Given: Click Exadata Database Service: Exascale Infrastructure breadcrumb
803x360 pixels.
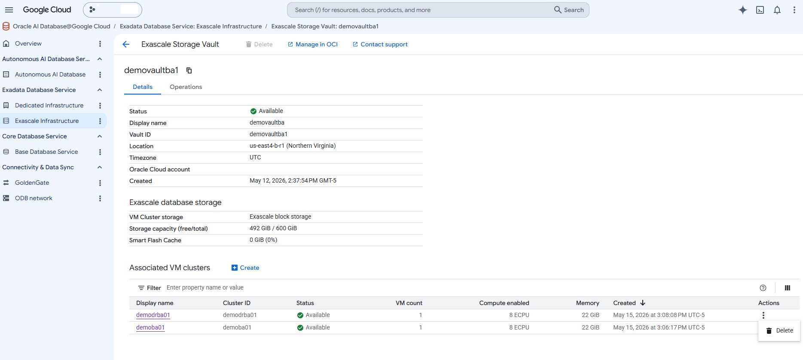Looking at the screenshot, I should click(x=191, y=26).
